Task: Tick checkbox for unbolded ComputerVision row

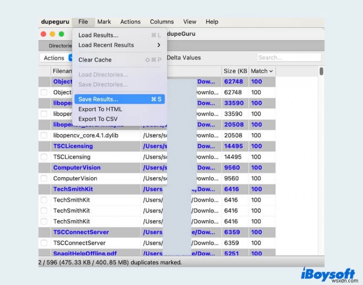Action: 44,178
